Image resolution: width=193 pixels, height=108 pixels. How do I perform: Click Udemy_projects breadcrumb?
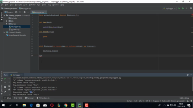(10, 8)
